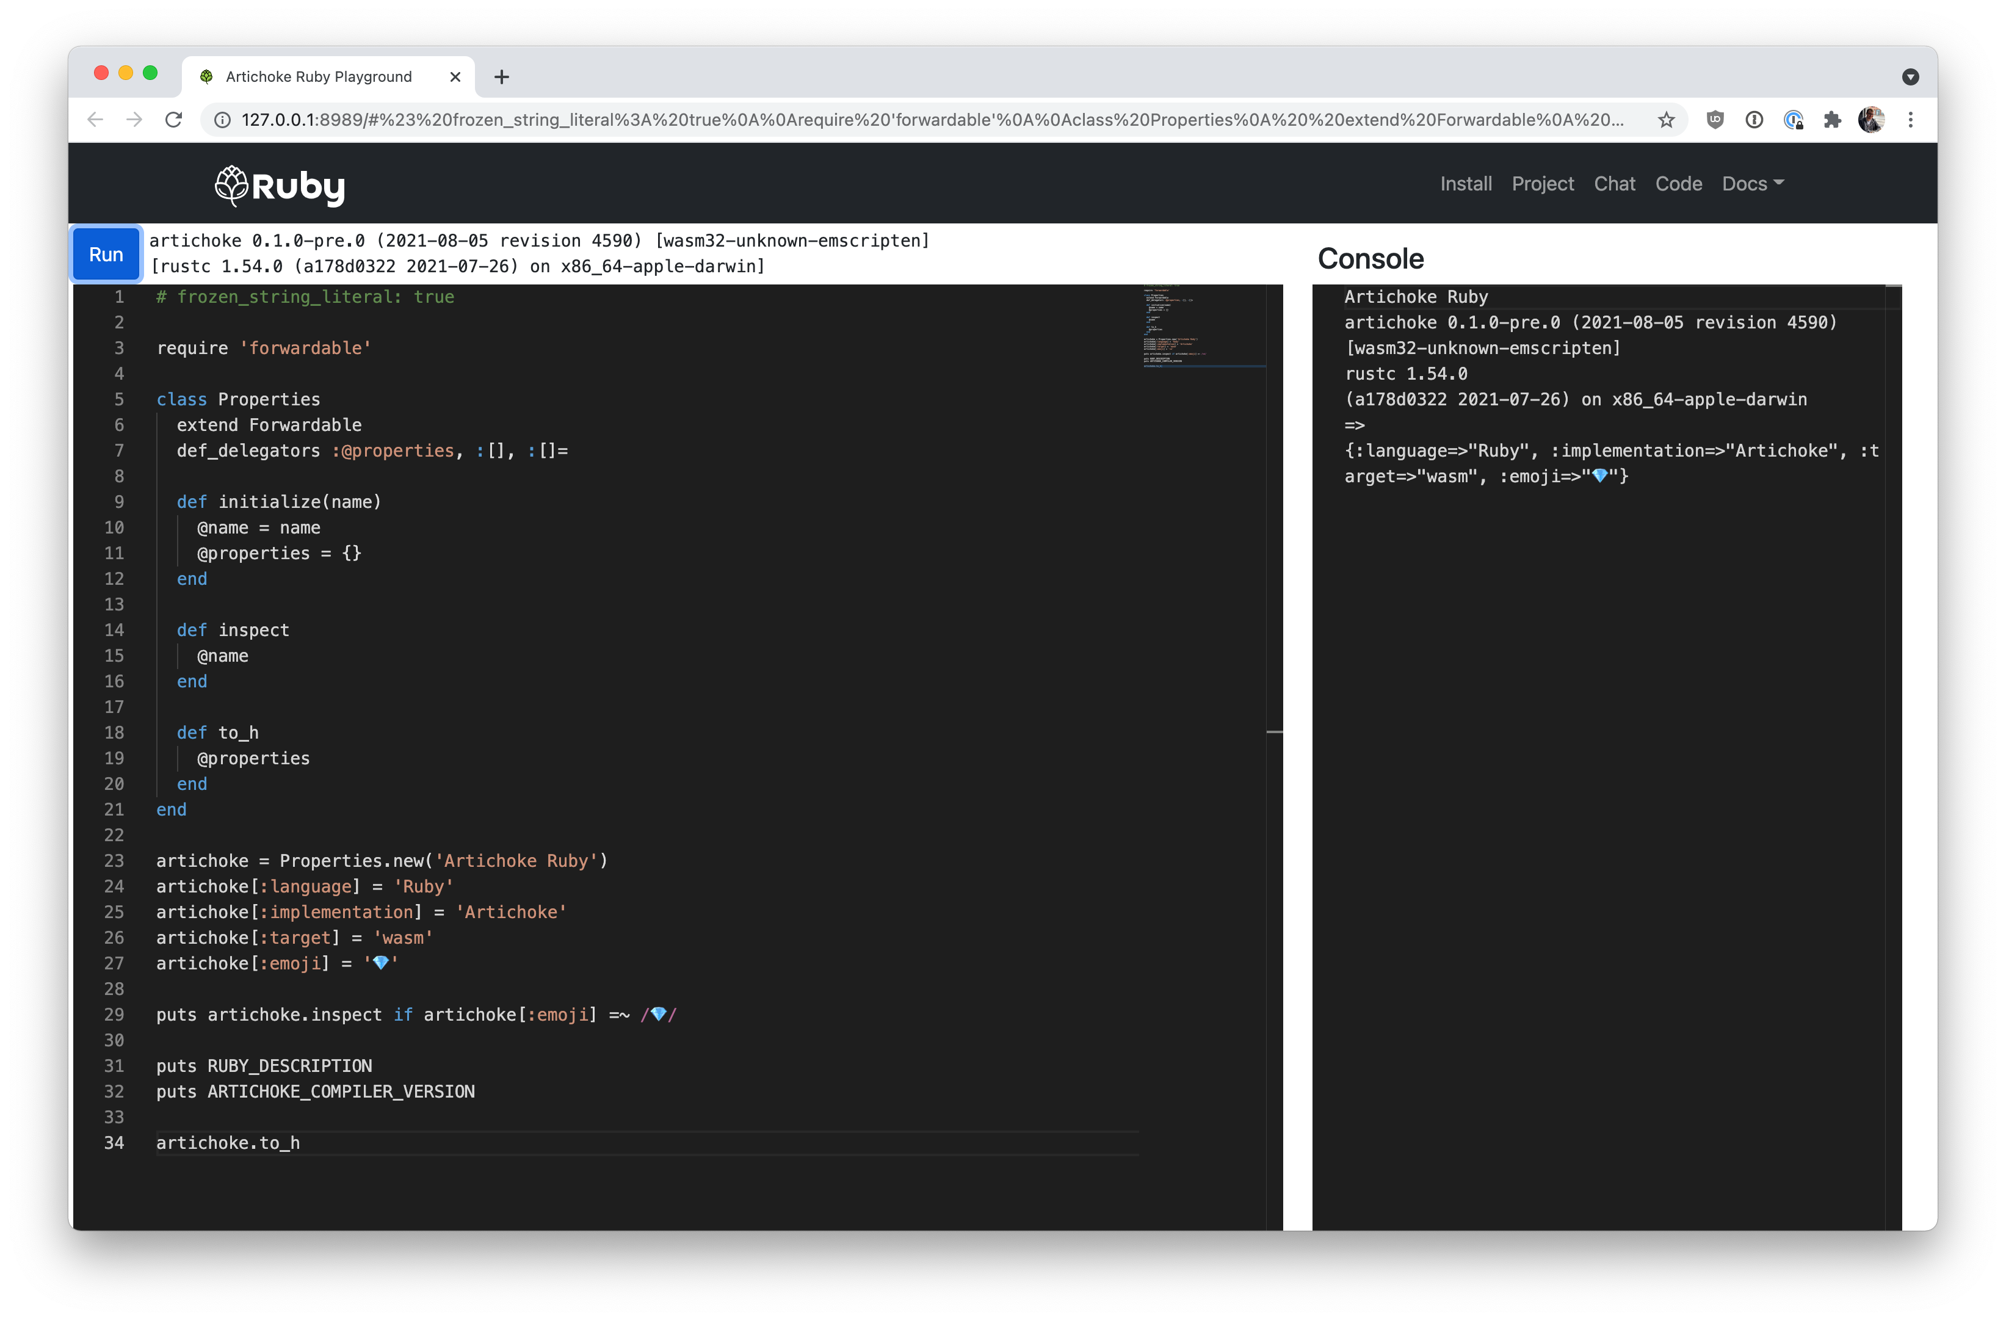Viewport: 2006px width, 1321px height.
Task: Click the def_delegators line
Action: (x=372, y=451)
